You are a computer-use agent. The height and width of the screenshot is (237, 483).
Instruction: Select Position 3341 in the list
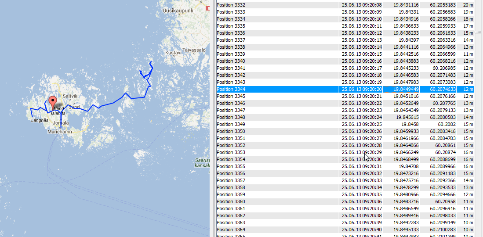pos(231,68)
